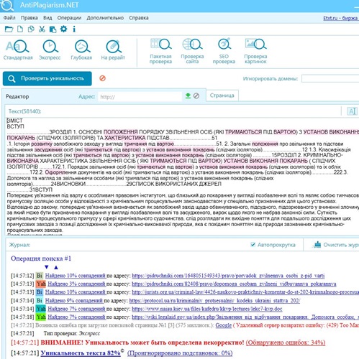Open Проверка сайта tool

(x=192, y=51)
